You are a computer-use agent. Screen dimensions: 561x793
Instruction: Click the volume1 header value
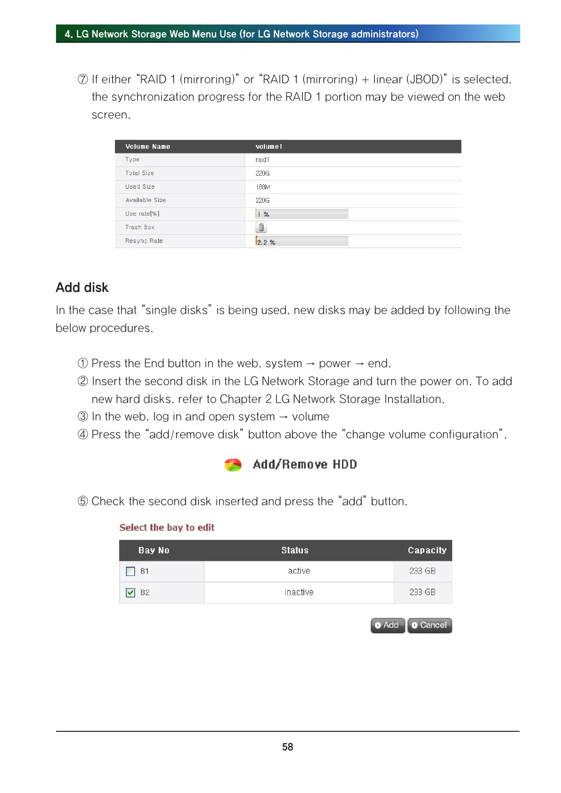[x=269, y=146]
